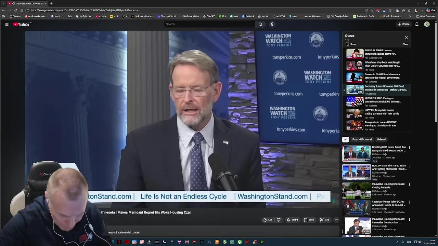Clip the current video
The width and height of the screenshot is (438, 246).
(x=324, y=220)
